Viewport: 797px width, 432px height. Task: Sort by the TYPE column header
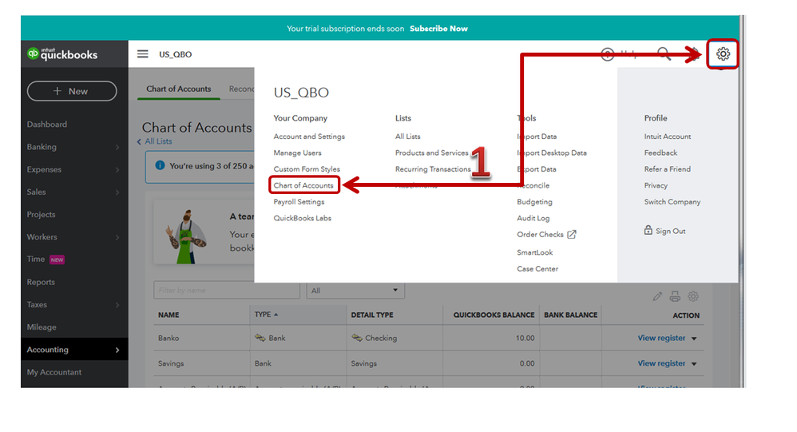click(x=267, y=315)
